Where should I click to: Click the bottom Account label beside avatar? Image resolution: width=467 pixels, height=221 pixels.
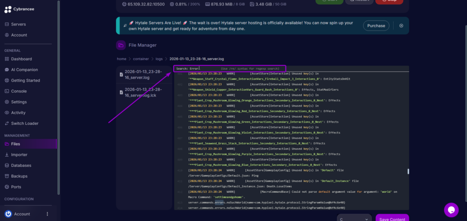22,214
